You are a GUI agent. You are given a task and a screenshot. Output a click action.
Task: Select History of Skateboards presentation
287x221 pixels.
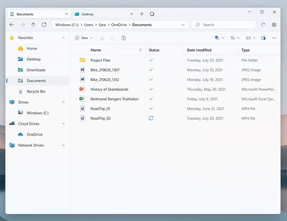coord(178,89)
